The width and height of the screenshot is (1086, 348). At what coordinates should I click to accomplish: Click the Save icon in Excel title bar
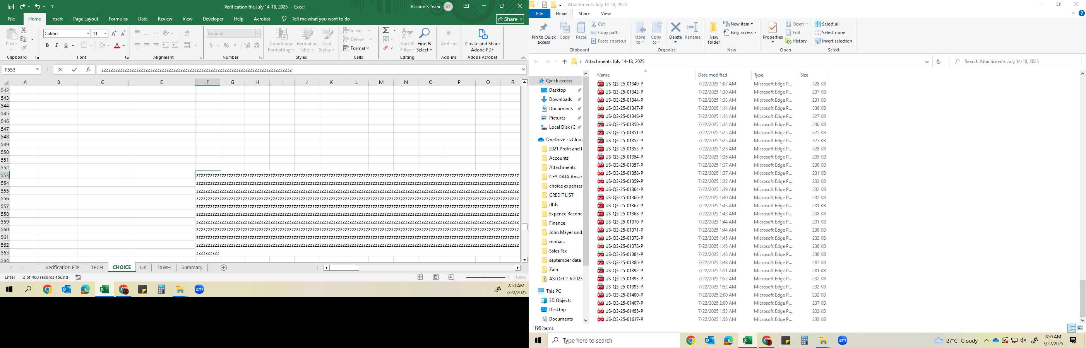click(11, 6)
